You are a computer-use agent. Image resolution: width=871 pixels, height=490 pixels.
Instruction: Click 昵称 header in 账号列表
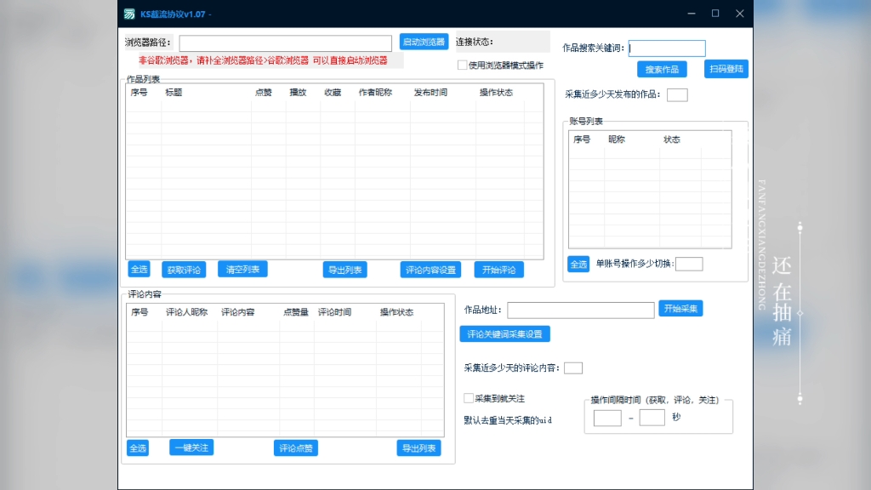pos(617,140)
